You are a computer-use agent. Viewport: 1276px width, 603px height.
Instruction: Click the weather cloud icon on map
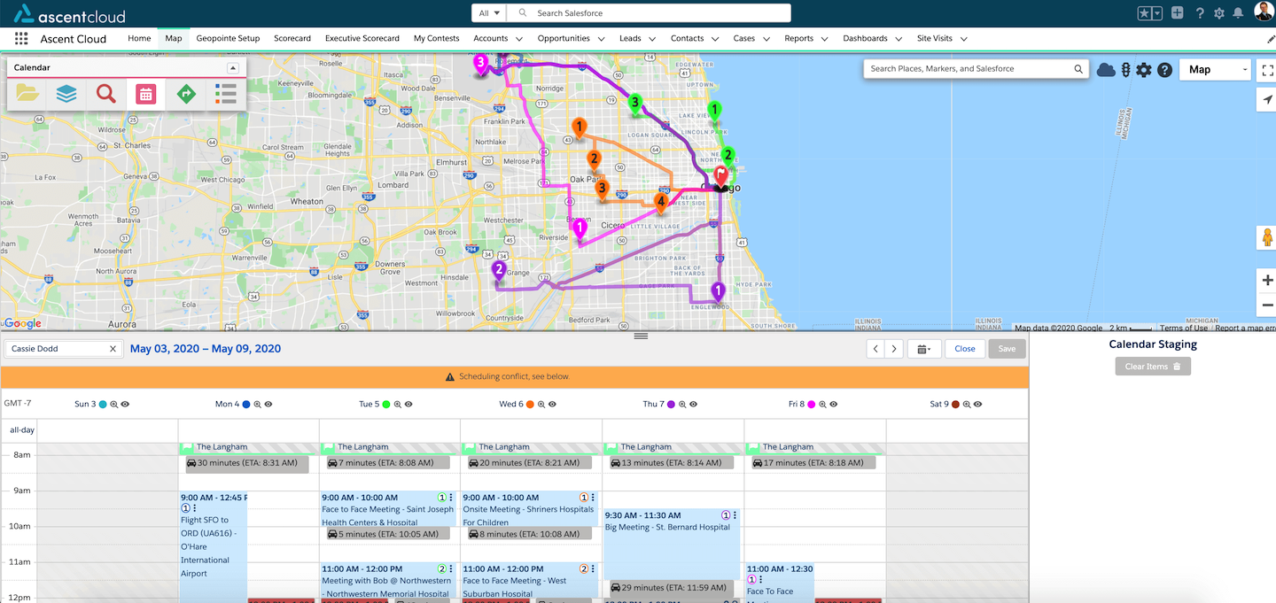coord(1106,70)
